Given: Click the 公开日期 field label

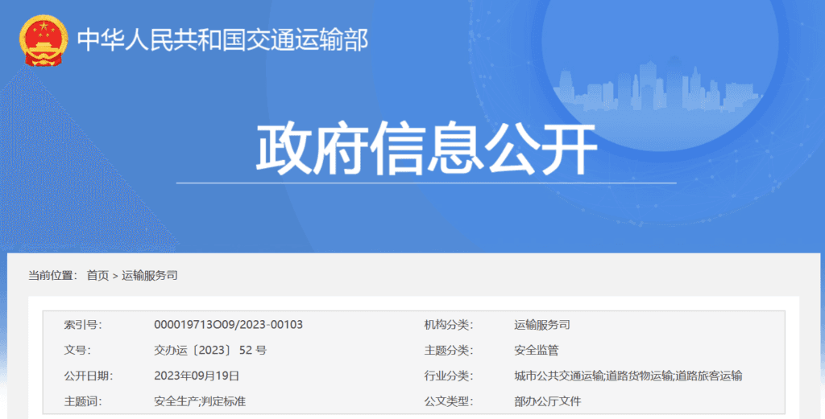Looking at the screenshot, I should coord(89,376).
